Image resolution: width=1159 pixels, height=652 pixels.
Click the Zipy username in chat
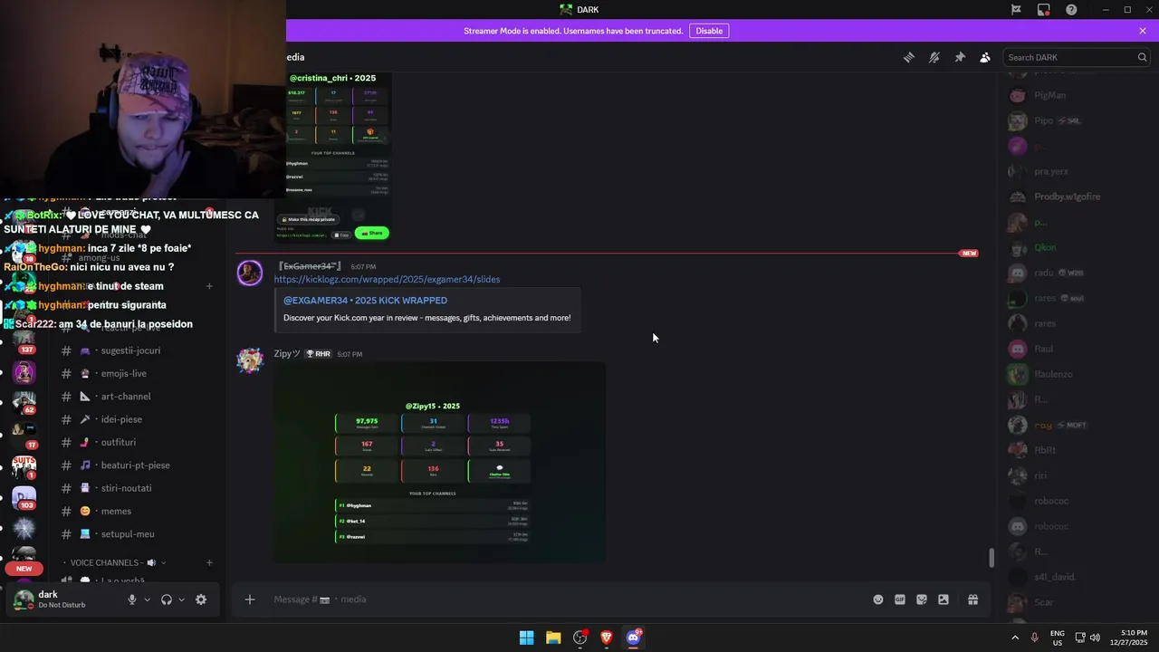point(287,353)
